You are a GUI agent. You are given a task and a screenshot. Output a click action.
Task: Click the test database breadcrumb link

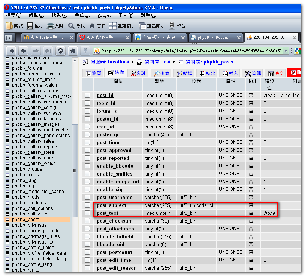(x=158, y=62)
